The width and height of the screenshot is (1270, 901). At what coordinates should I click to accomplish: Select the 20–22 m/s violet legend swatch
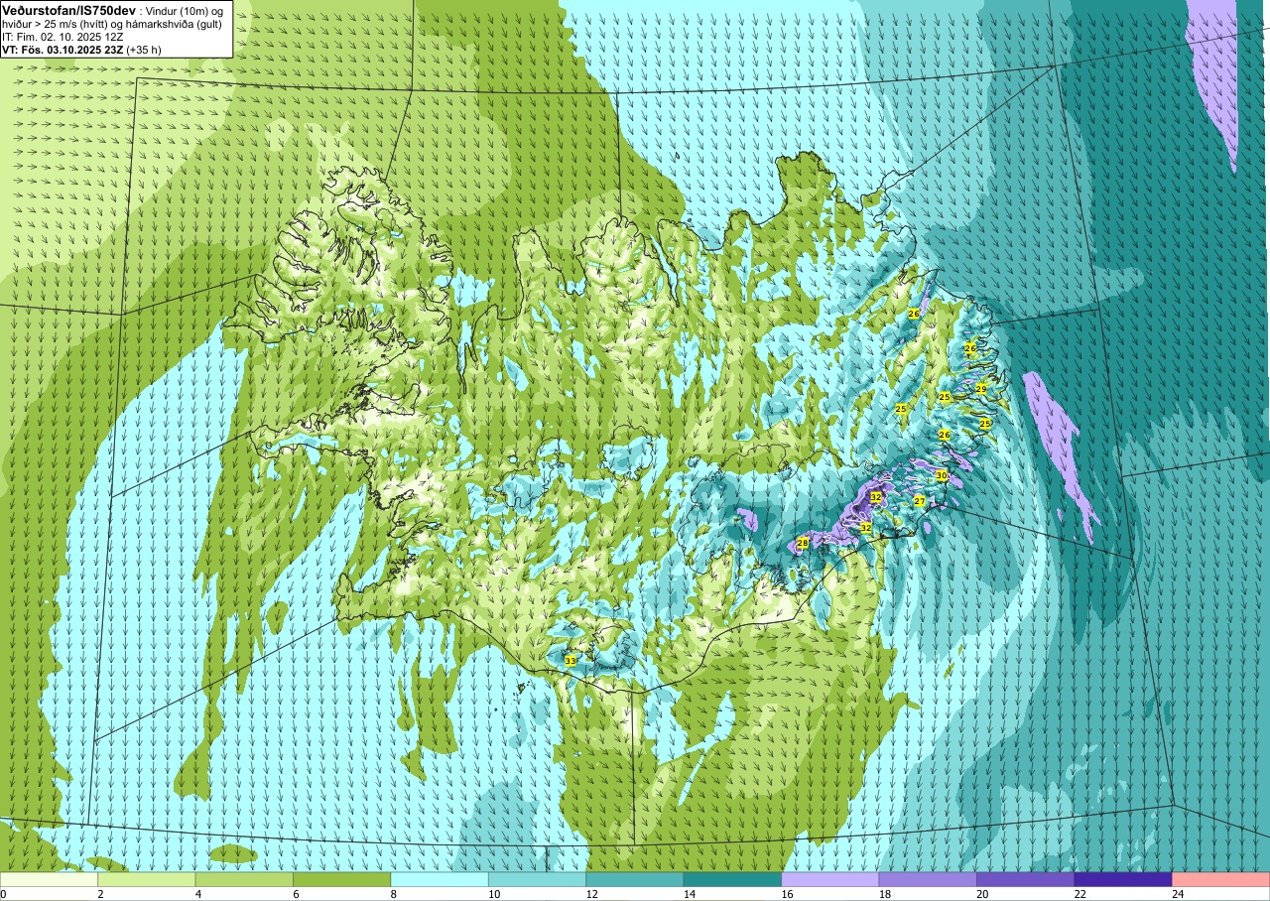tap(1026, 879)
